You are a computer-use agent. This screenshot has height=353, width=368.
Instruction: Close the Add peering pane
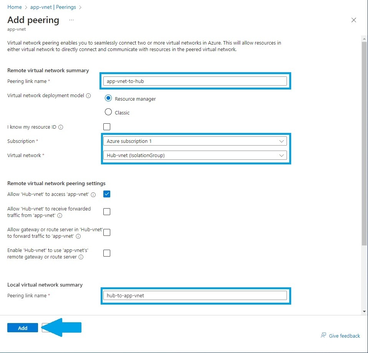(354, 20)
